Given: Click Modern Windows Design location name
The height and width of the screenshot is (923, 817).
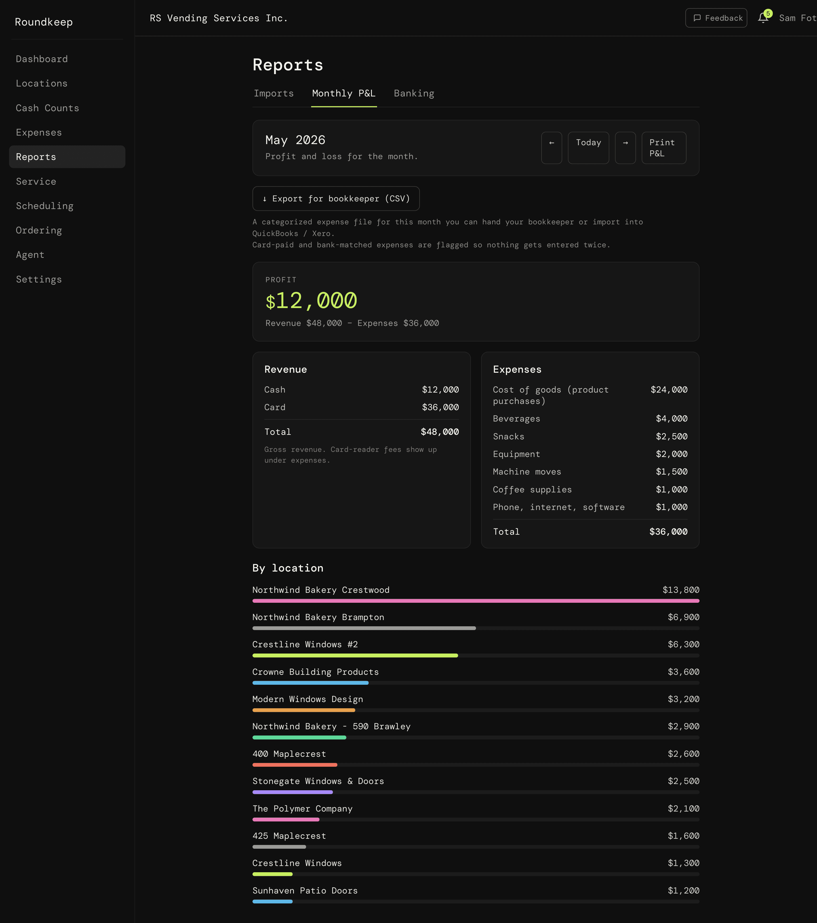Looking at the screenshot, I should tap(308, 699).
